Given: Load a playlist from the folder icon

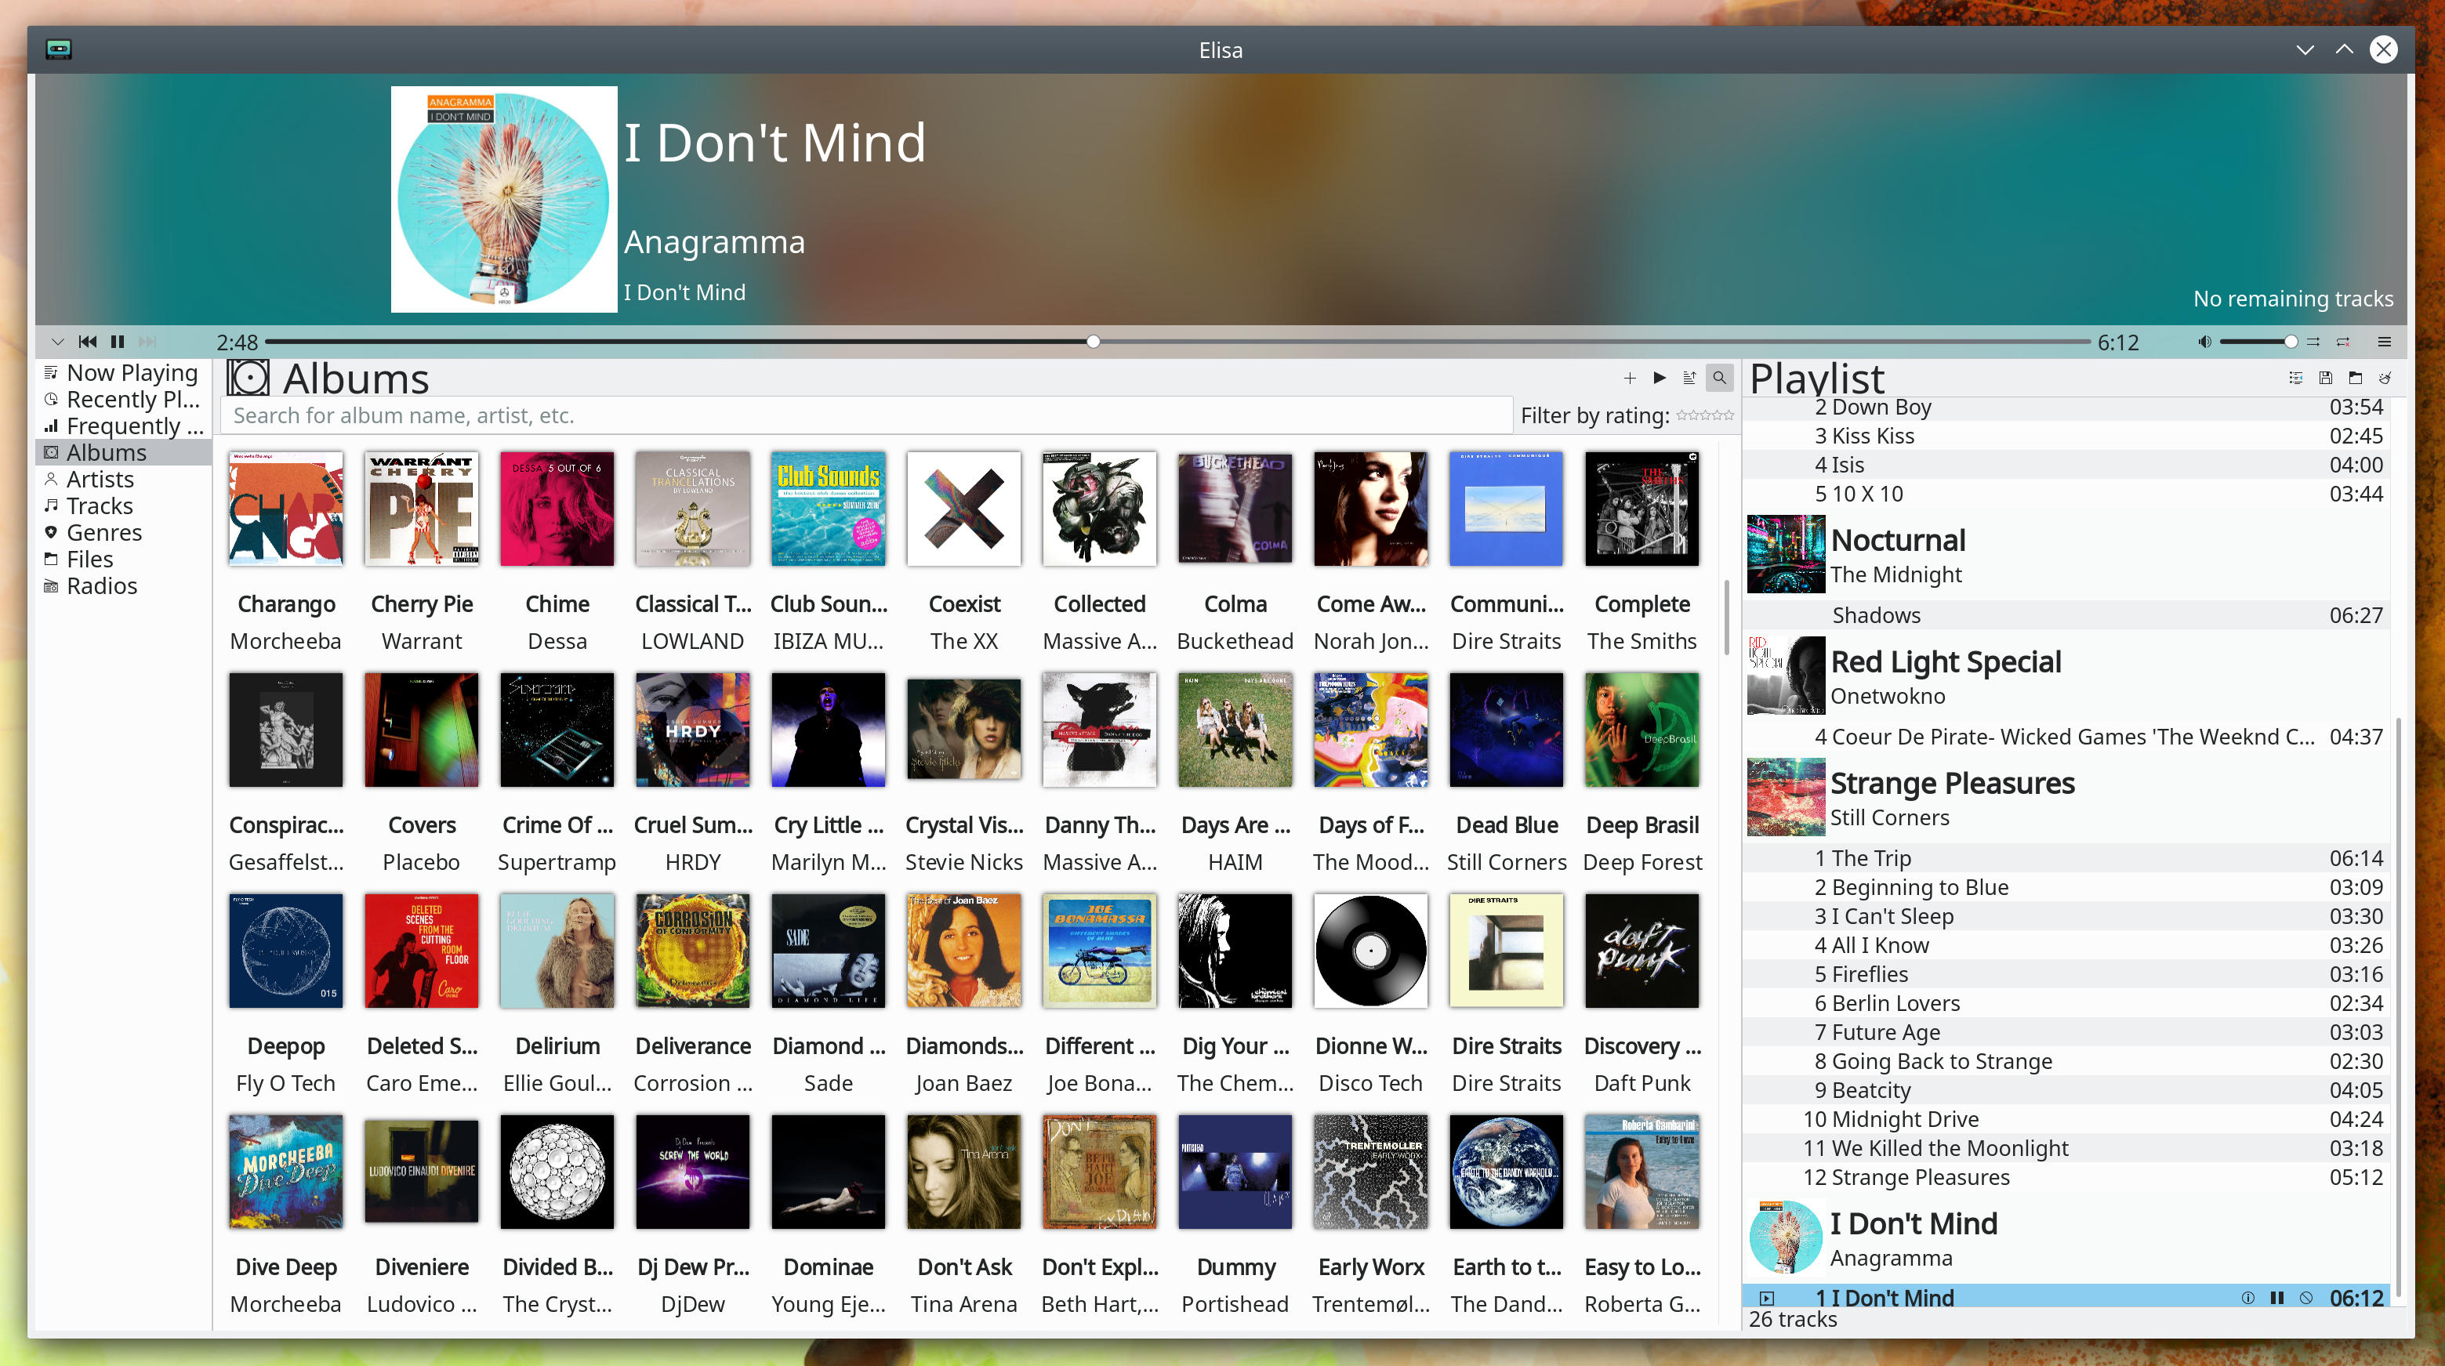Looking at the screenshot, I should (x=2355, y=378).
